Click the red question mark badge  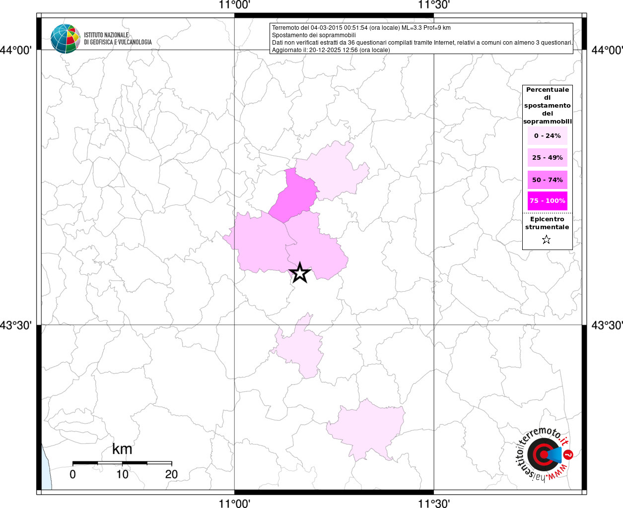coord(569,454)
